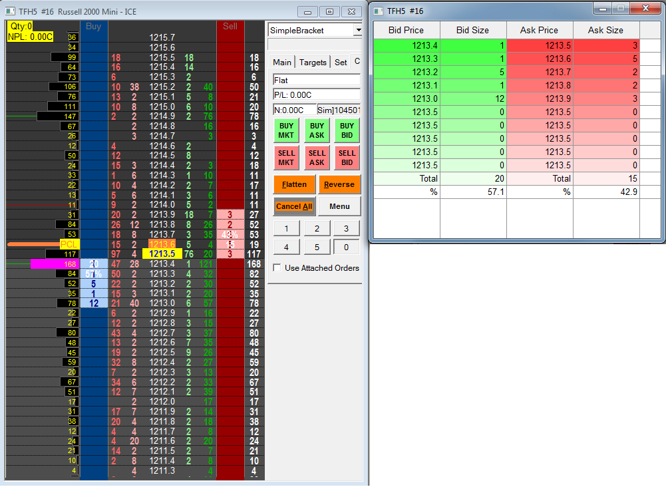
Task: Enable Use Attached Orders checkbox
Action: click(277, 268)
